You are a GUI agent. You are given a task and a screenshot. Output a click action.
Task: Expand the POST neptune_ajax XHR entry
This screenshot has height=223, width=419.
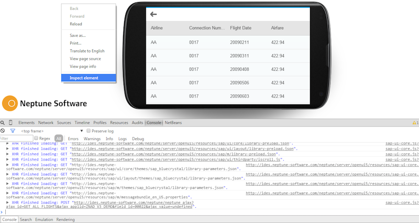click(x=7, y=203)
